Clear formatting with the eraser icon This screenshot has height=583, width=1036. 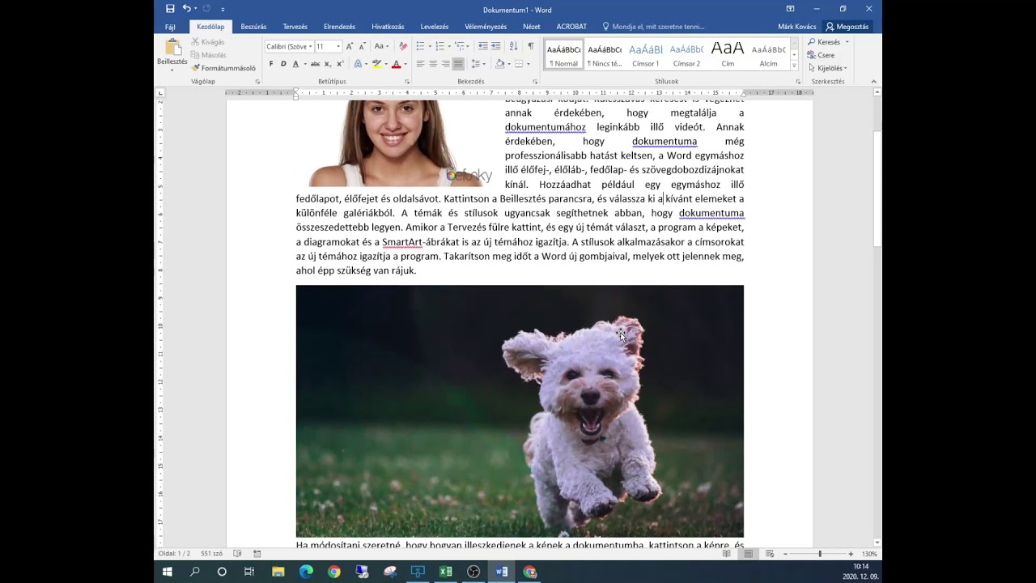(x=404, y=46)
